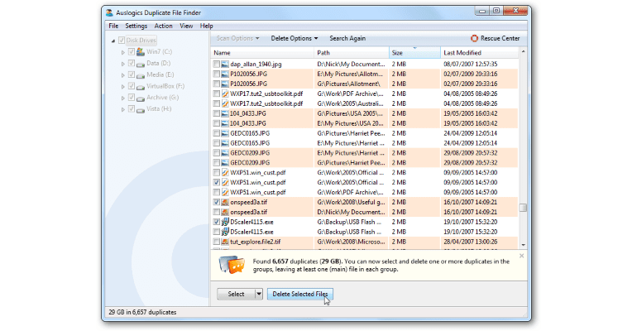The height and width of the screenshot is (331, 637).
Task: Uncheck the selected WXP51.win_cust.pdf checkbox
Action: [x=217, y=182]
